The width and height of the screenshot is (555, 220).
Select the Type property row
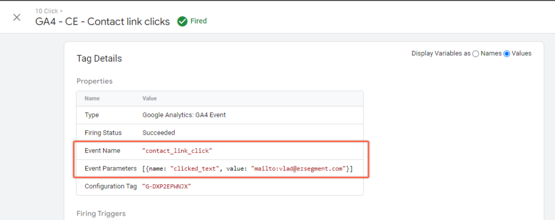[220, 115]
